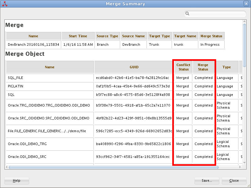Viewport: 251px width, 188px height.
Task: Click Completed cell in Oracle.ODI_DEMO_SRC row
Action: (204, 157)
